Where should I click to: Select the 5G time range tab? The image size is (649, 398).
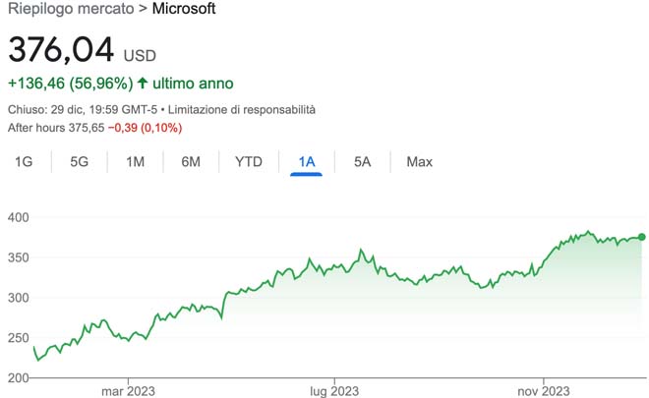pyautogui.click(x=80, y=161)
